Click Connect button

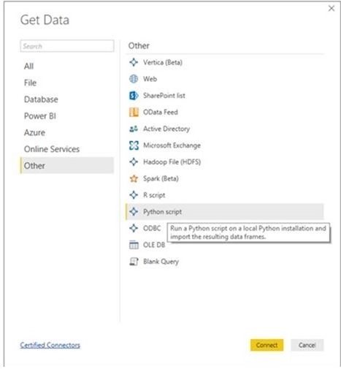click(x=267, y=345)
